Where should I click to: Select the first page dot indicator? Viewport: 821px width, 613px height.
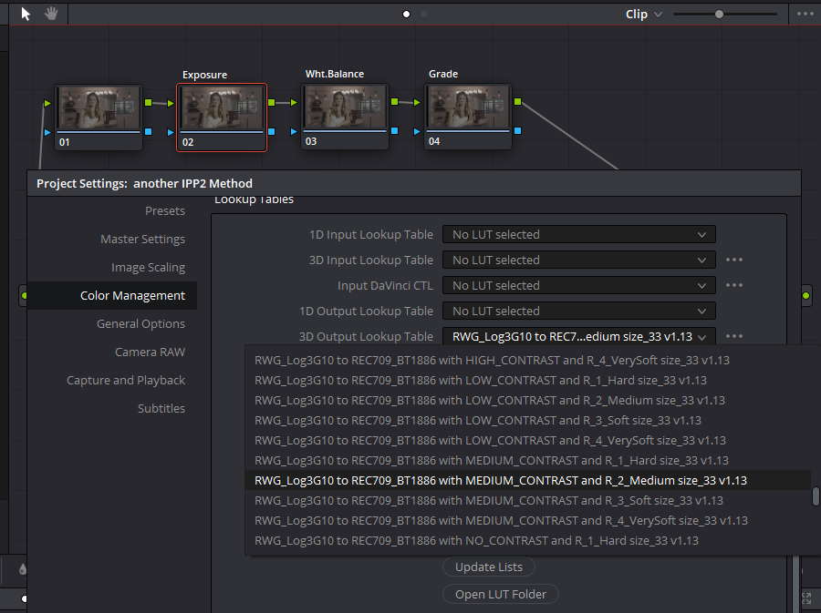(x=406, y=14)
